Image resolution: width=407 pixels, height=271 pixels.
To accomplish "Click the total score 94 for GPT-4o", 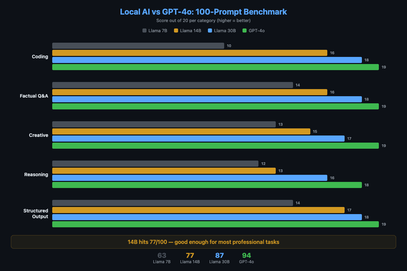I will [x=247, y=255].
